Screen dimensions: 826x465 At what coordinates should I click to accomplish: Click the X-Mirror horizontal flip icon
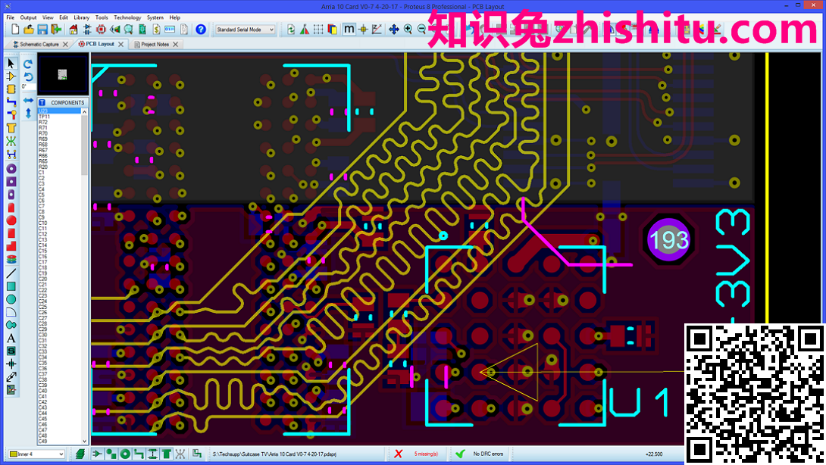click(x=28, y=100)
